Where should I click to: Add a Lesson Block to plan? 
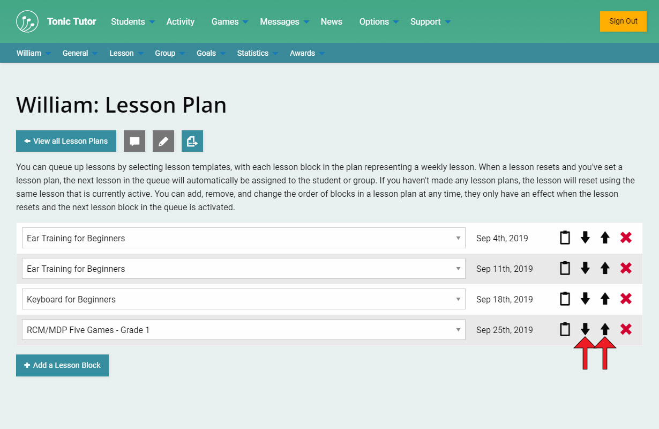[62, 365]
